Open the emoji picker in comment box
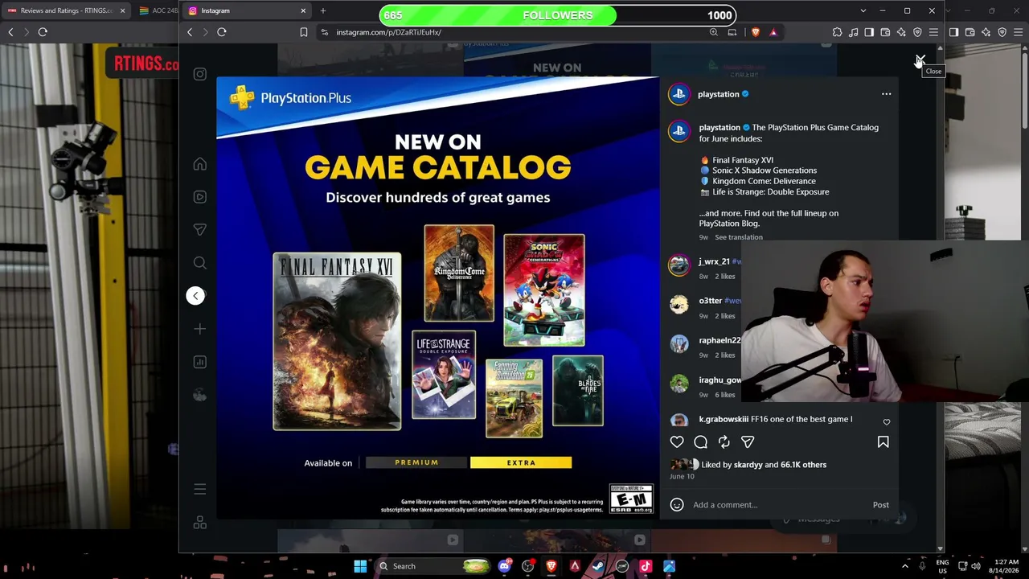This screenshot has width=1029, height=579. 677,505
